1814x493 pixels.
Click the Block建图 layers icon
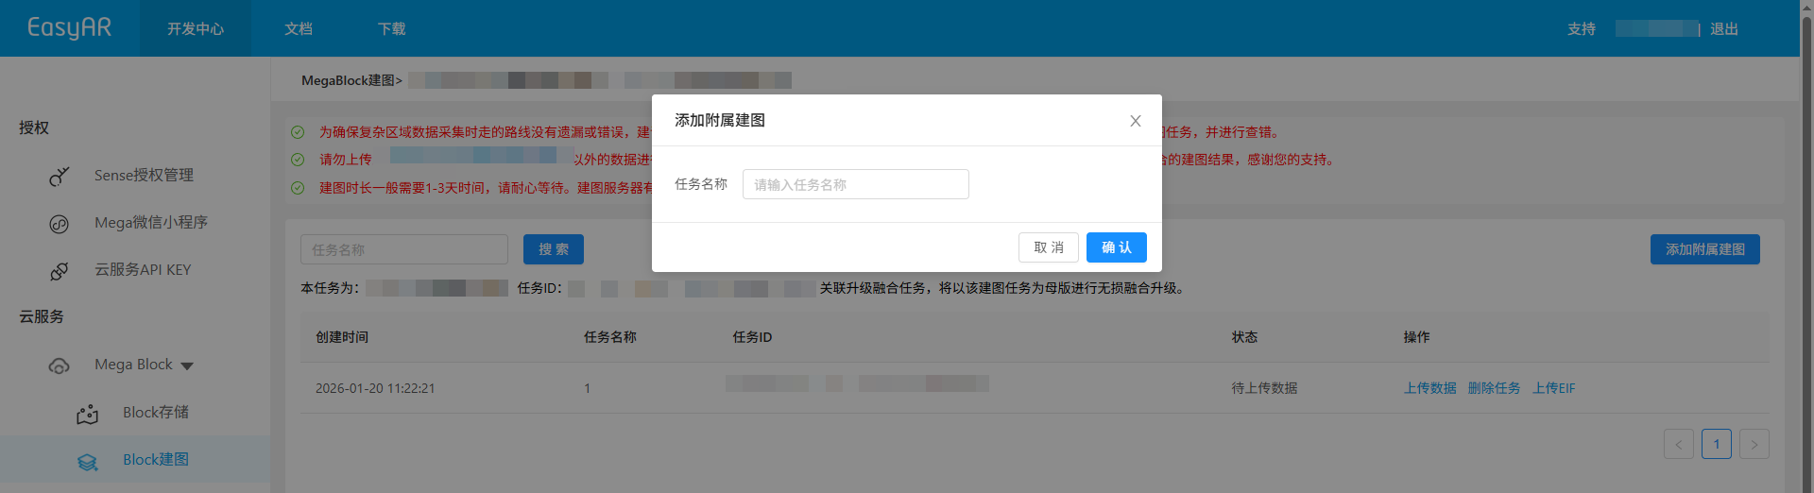coord(87,461)
